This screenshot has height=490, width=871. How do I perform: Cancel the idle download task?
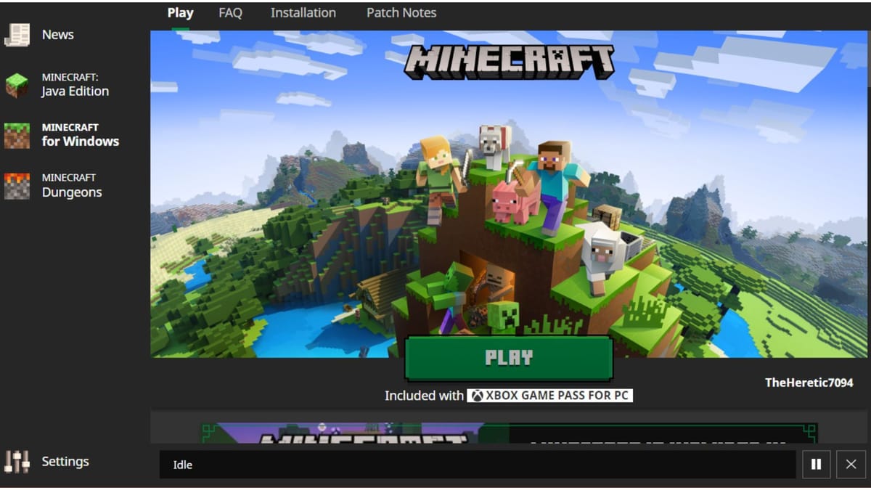click(x=850, y=464)
